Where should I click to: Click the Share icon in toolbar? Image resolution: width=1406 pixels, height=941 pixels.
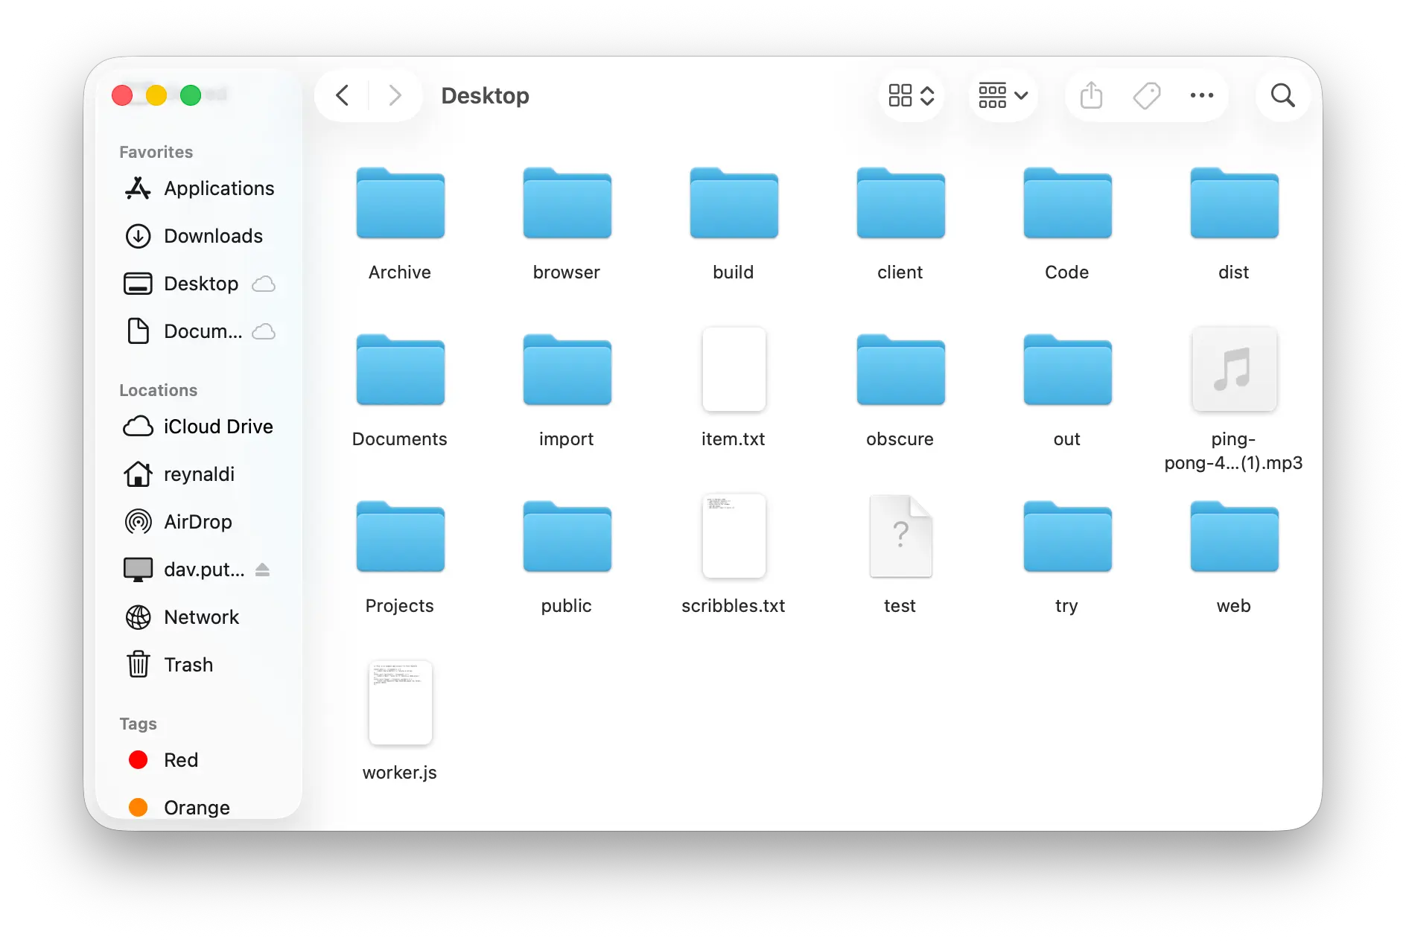click(1091, 95)
